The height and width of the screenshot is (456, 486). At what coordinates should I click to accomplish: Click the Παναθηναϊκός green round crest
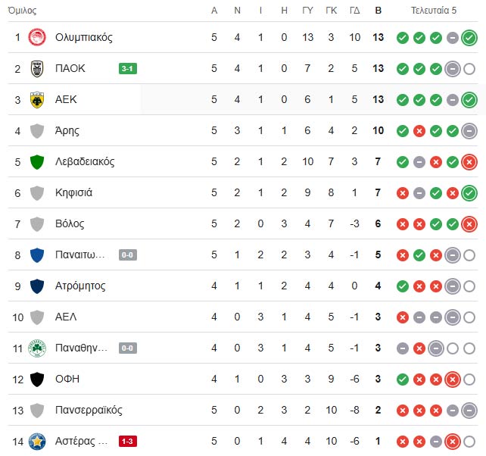pyautogui.click(x=36, y=348)
